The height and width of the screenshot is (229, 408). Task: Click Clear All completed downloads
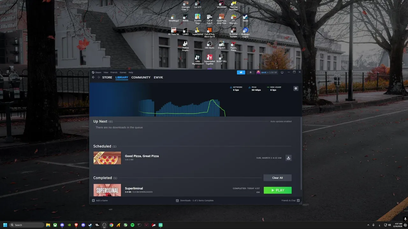coord(277,178)
